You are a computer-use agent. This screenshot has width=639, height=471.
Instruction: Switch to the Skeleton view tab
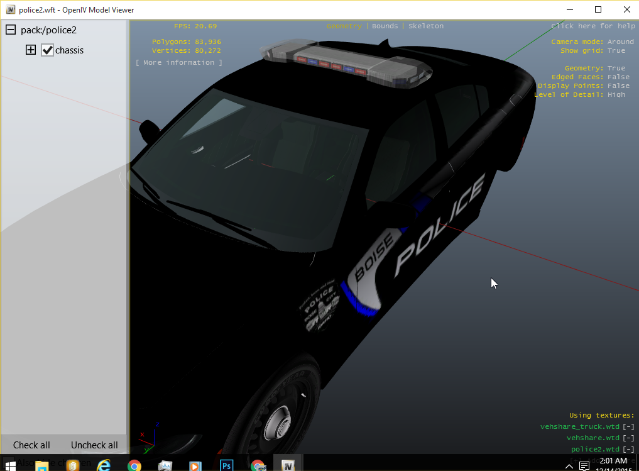(426, 26)
